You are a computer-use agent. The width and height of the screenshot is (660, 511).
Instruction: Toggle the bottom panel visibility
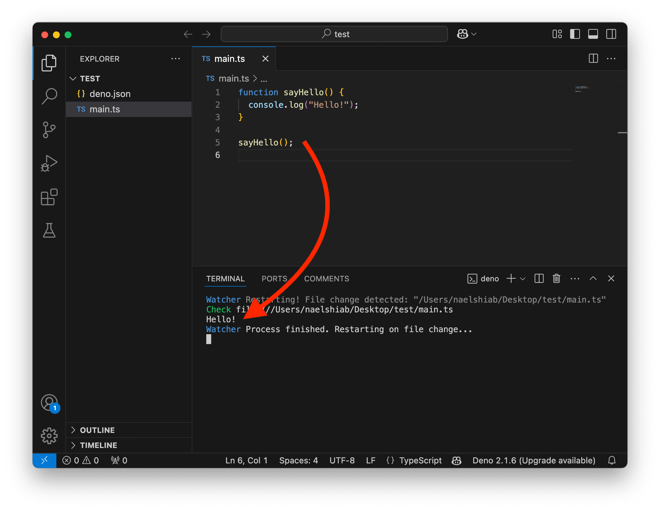coord(593,34)
